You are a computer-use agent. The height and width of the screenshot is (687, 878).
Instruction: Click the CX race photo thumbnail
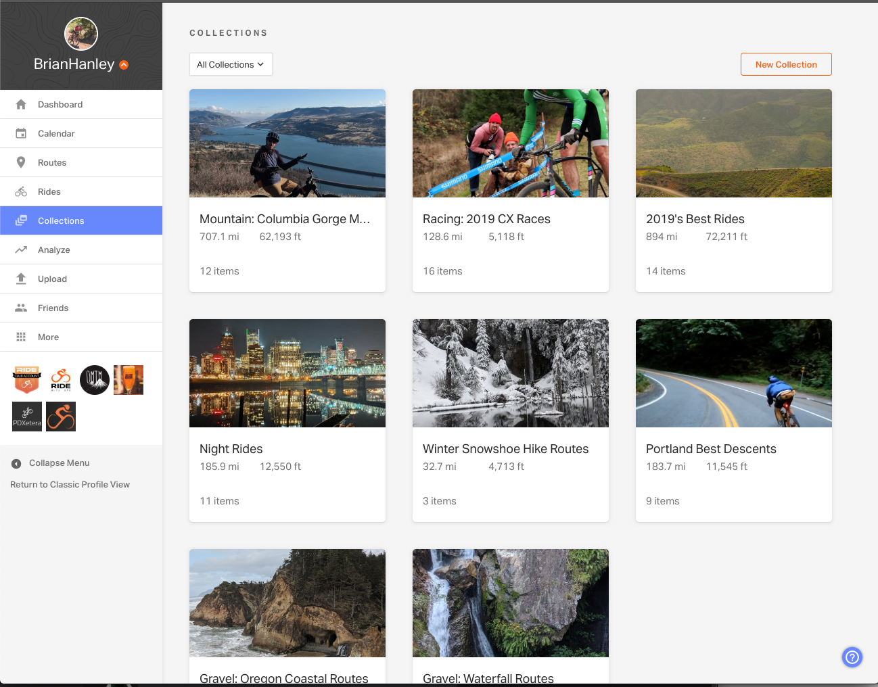pos(511,143)
